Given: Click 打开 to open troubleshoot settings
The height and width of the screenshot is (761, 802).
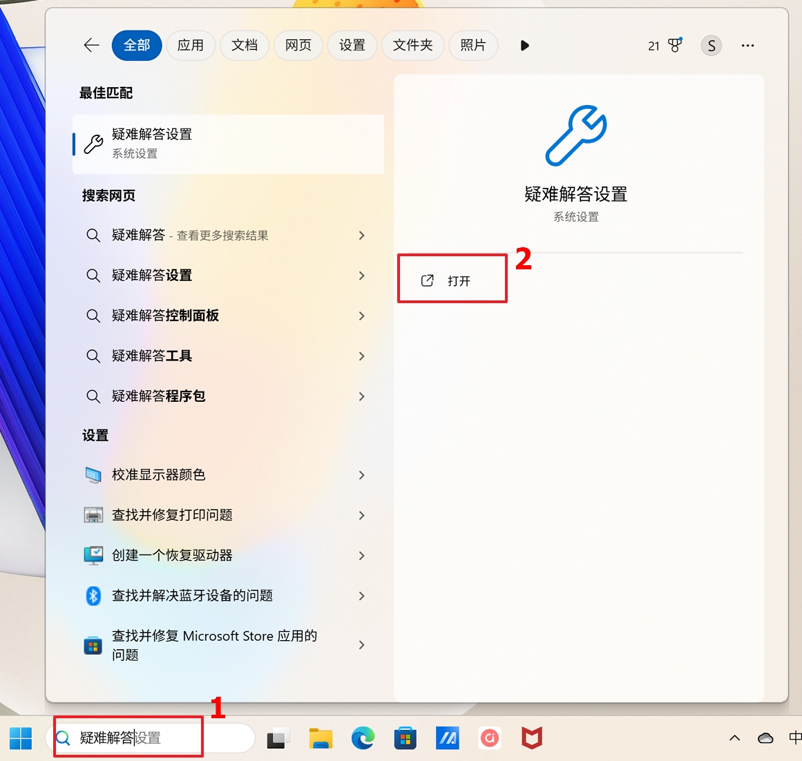Looking at the screenshot, I should coord(452,280).
